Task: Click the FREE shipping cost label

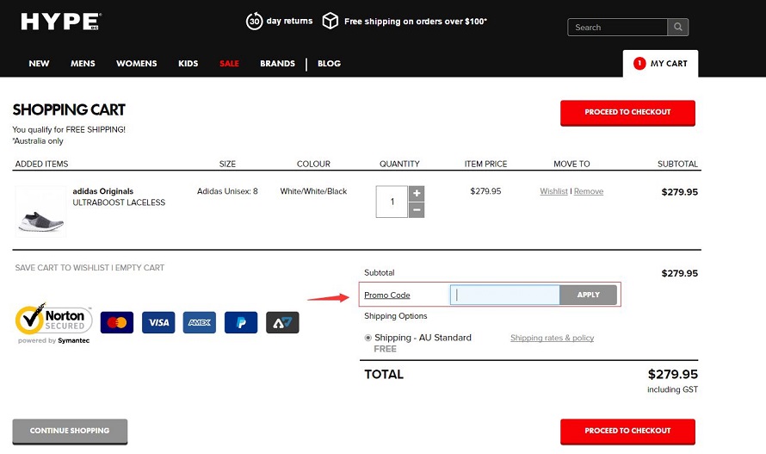Action: click(385, 349)
